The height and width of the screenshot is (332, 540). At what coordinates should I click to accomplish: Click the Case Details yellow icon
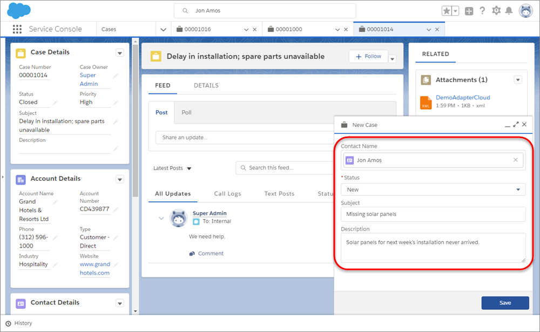pos(21,53)
